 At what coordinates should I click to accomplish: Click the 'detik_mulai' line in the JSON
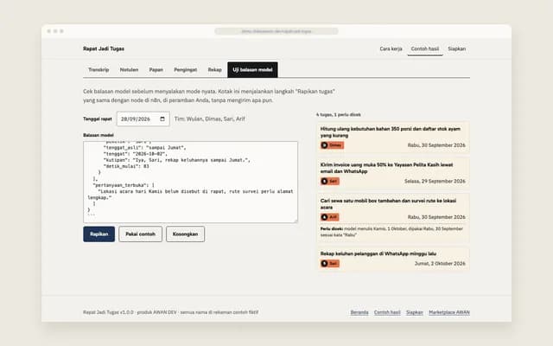point(126,166)
